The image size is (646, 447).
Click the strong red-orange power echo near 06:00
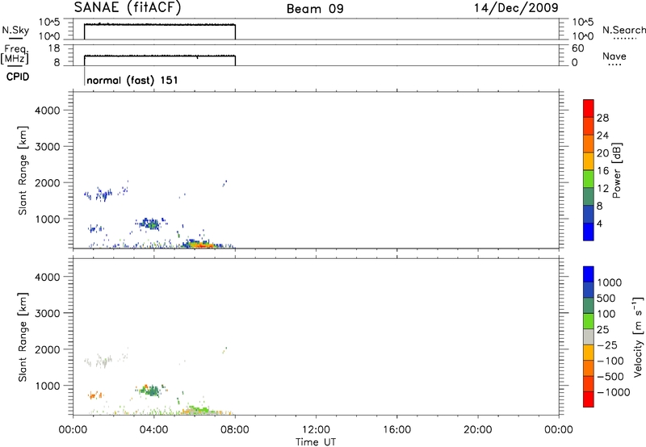[202, 245]
